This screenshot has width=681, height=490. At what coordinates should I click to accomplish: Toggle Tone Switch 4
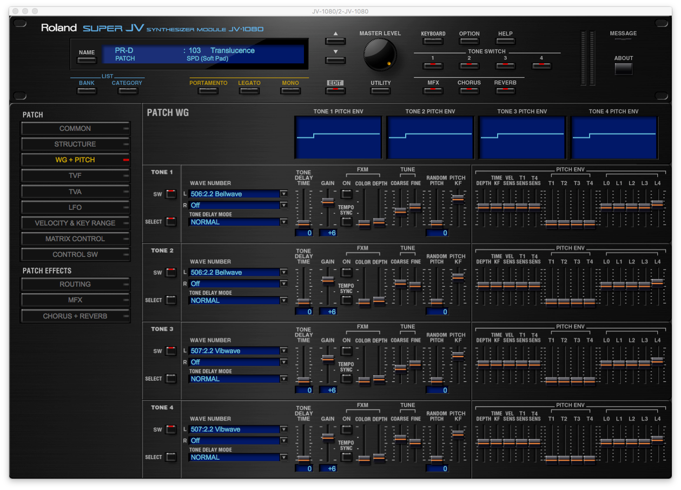point(541,66)
